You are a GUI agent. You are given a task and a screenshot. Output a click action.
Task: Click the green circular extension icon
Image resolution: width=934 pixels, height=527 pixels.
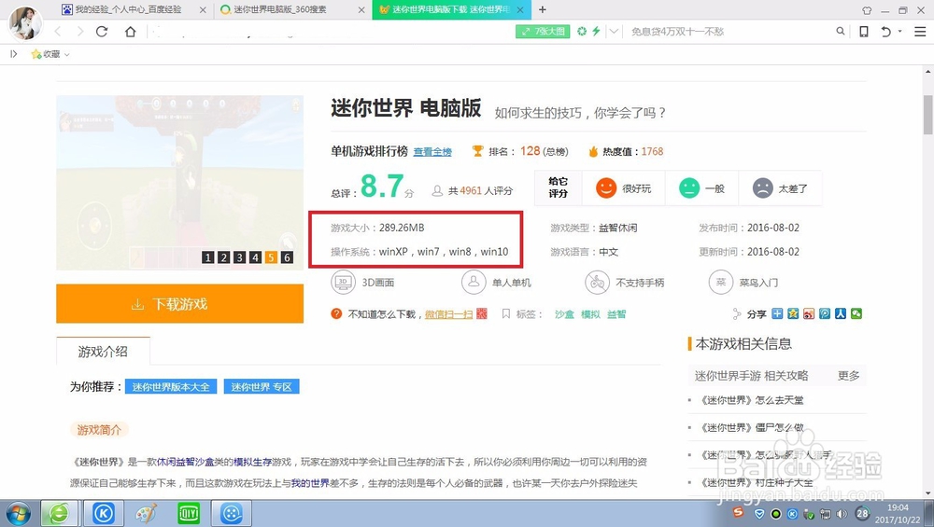(581, 31)
